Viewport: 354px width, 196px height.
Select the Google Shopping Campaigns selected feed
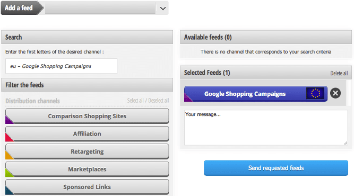245,94
